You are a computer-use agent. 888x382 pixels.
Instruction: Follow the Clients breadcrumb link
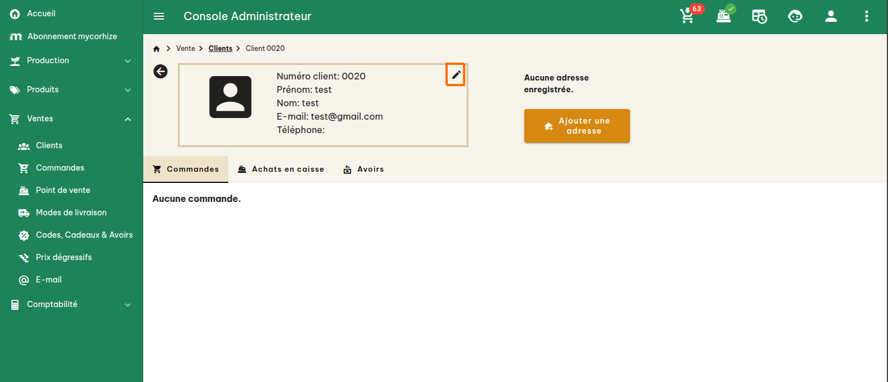pyautogui.click(x=220, y=49)
